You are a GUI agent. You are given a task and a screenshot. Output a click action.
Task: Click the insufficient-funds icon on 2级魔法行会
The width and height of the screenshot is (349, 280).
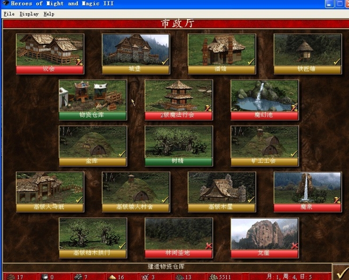click(x=208, y=108)
